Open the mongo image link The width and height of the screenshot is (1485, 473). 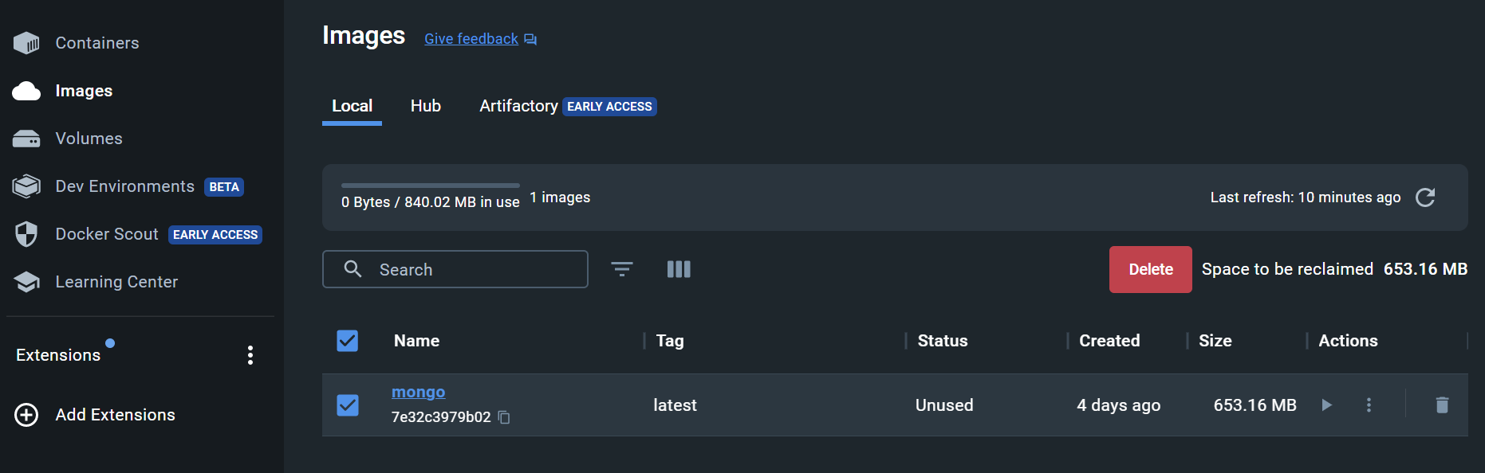click(x=418, y=392)
